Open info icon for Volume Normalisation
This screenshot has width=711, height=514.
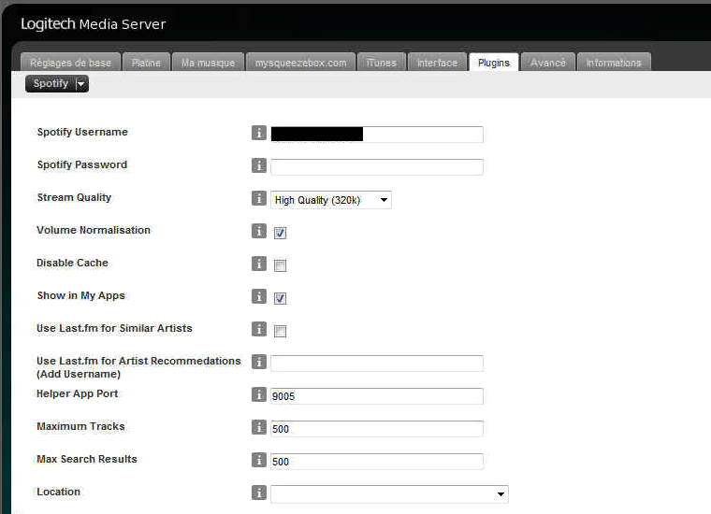tap(259, 231)
